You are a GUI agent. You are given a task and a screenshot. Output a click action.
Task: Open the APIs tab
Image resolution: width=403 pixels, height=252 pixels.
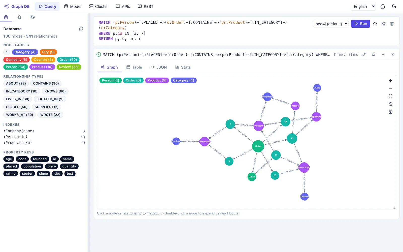point(123,6)
